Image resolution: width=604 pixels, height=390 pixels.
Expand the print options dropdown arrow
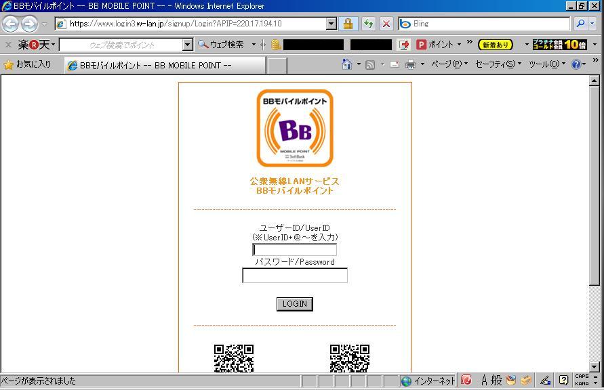(x=422, y=64)
